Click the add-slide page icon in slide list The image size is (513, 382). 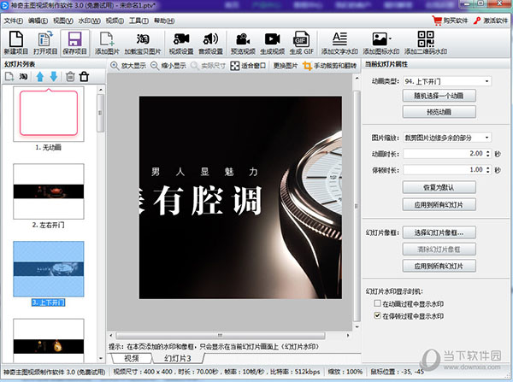point(9,77)
